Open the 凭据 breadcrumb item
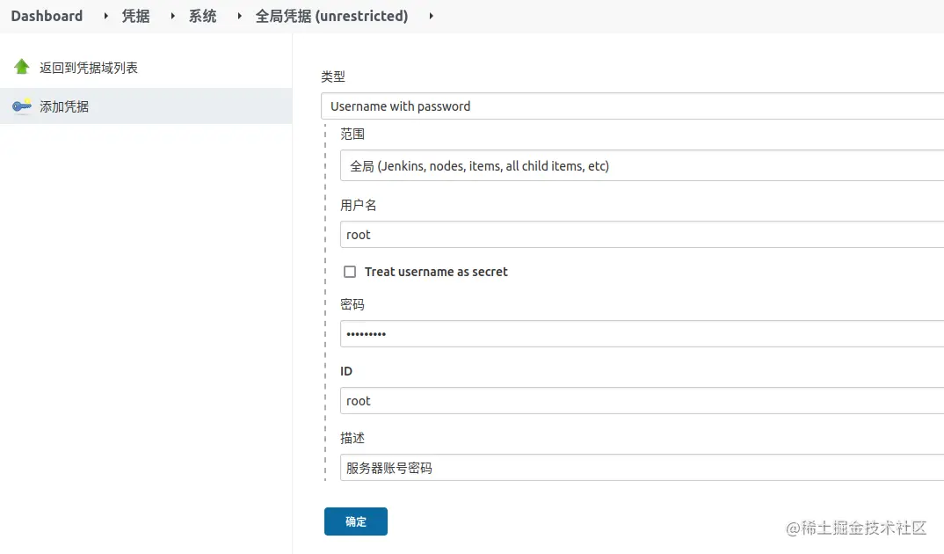The height and width of the screenshot is (554, 944). [135, 16]
